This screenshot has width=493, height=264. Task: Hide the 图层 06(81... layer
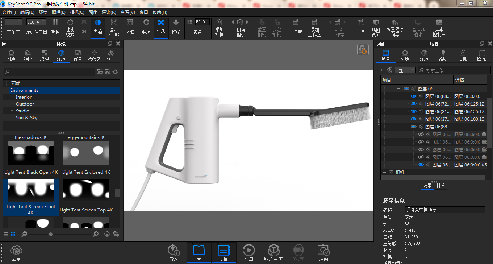pyautogui.click(x=413, y=111)
